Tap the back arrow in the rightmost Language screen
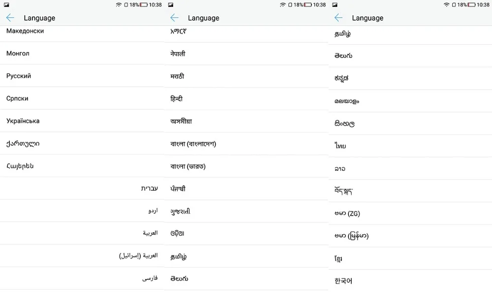Screen dimensions: 492x292 338,18
